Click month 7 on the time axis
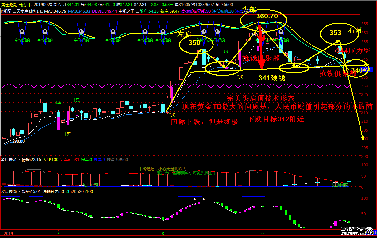 click(58, 233)
